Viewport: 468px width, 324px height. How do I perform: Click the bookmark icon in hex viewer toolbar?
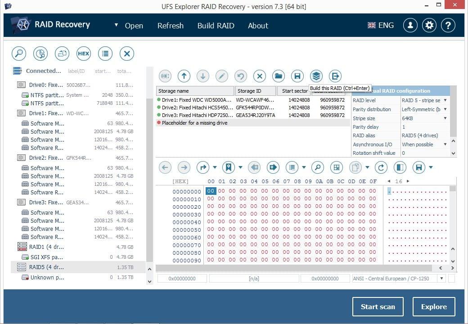[229, 167]
